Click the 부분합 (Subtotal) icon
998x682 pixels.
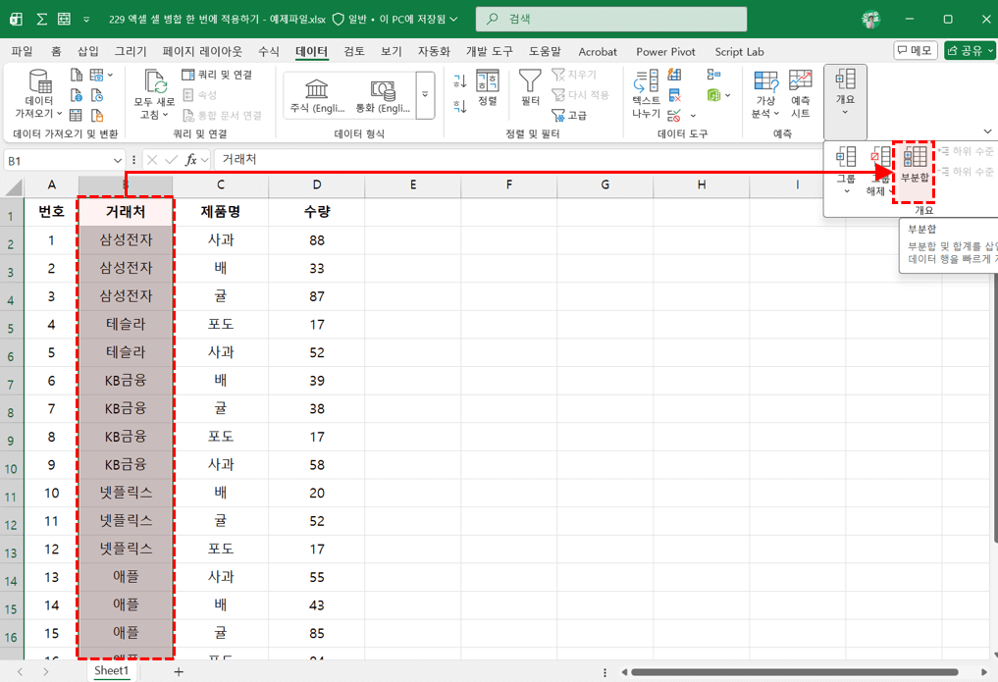coord(914,158)
